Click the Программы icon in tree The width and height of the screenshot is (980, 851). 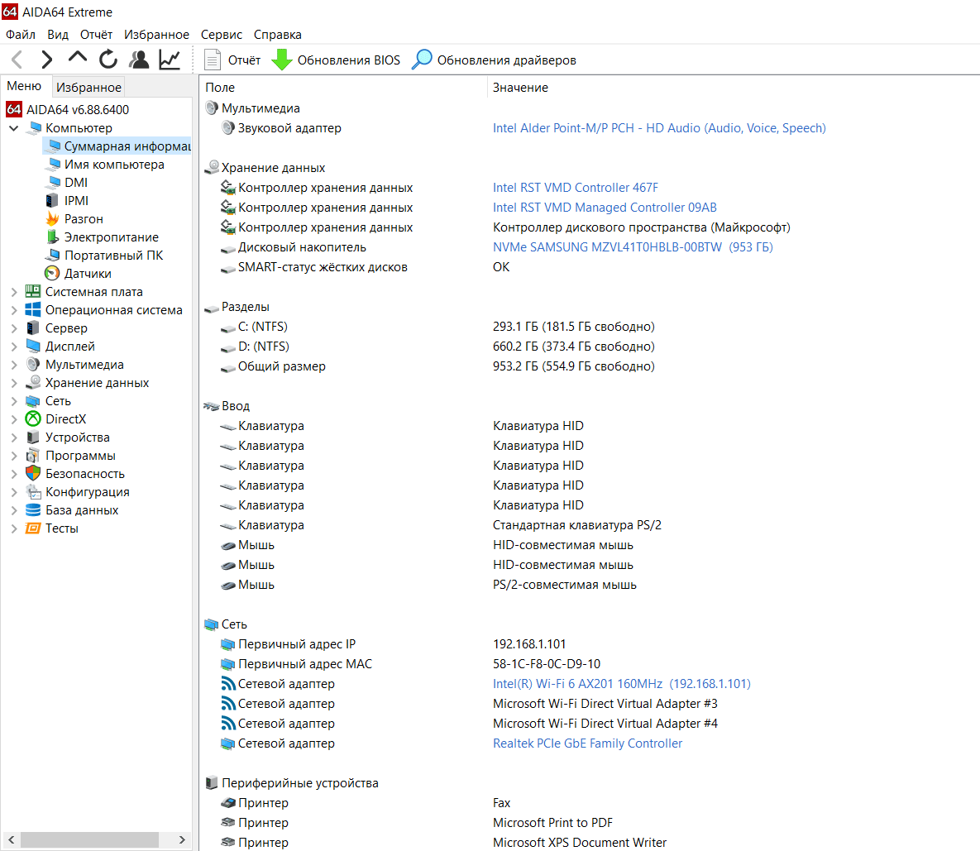point(33,456)
